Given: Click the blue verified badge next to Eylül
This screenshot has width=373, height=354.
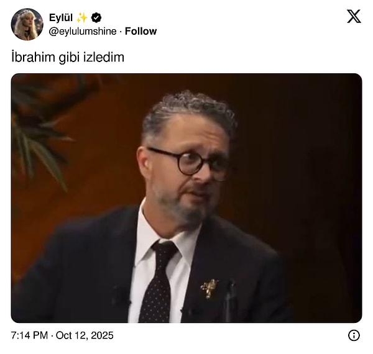Looking at the screenshot, I should (96, 18).
